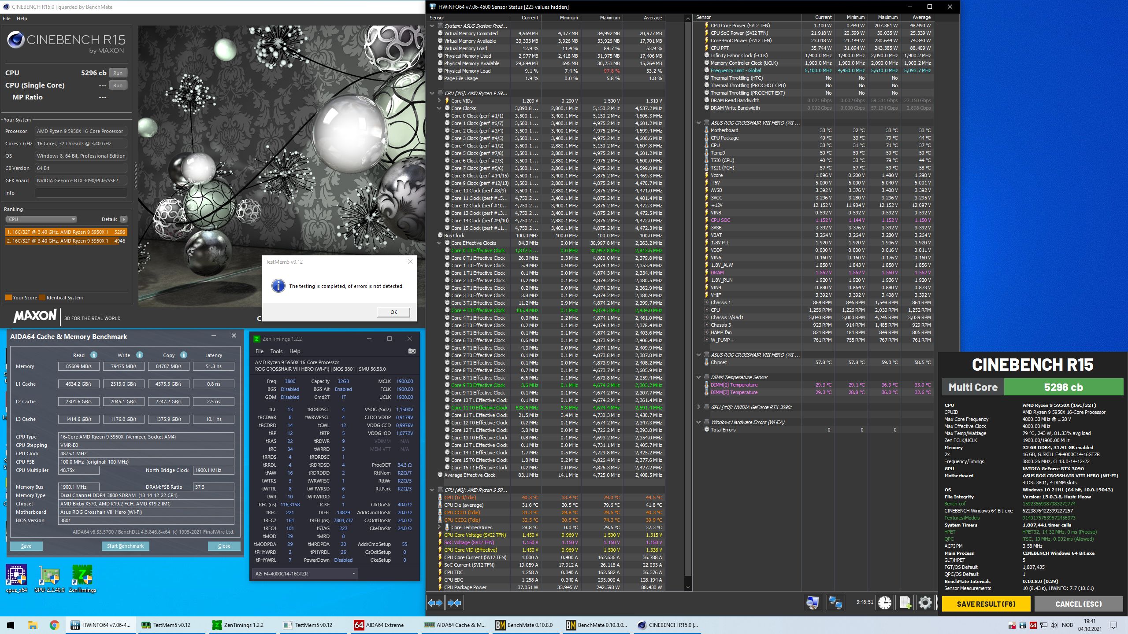This screenshot has width=1128, height=634.
Task: Start HWiNFO logging with sheet-plus icon
Action: coord(905,602)
